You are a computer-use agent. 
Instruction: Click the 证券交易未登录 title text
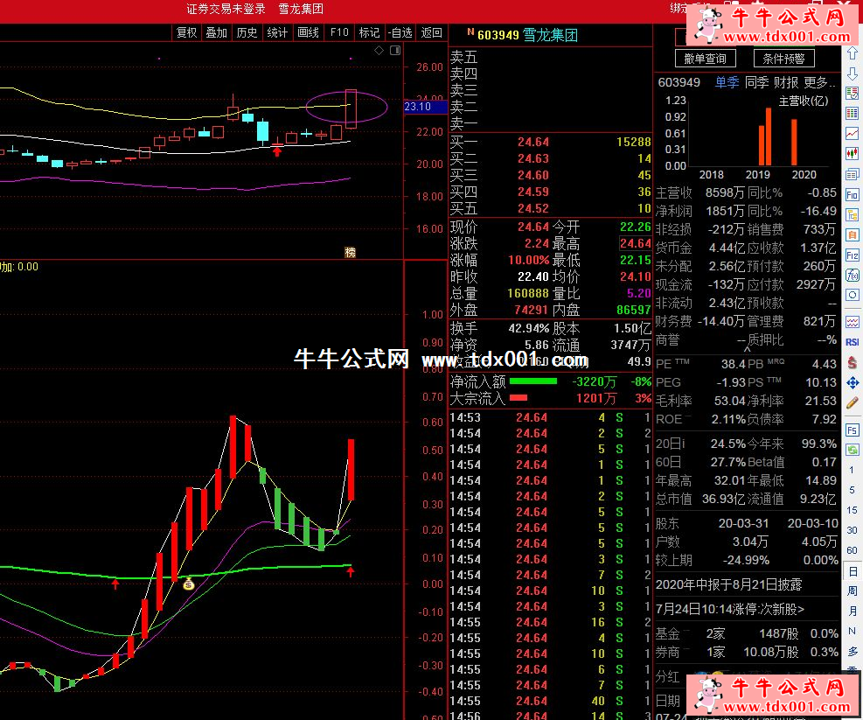(x=226, y=9)
